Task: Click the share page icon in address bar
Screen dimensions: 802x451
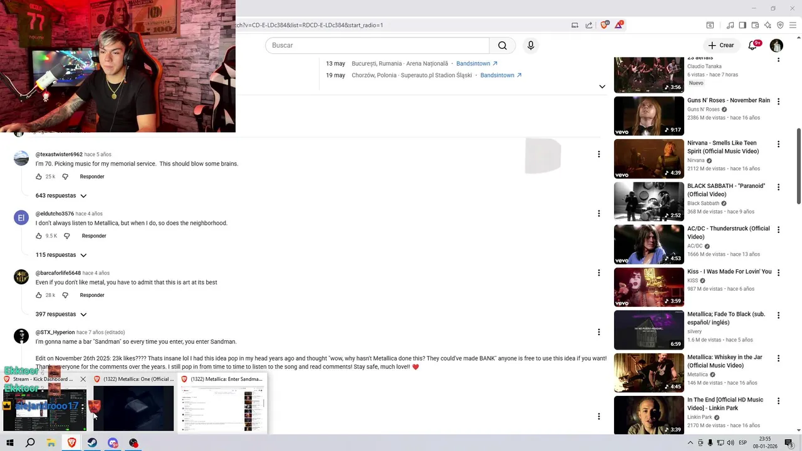Action: point(589,25)
